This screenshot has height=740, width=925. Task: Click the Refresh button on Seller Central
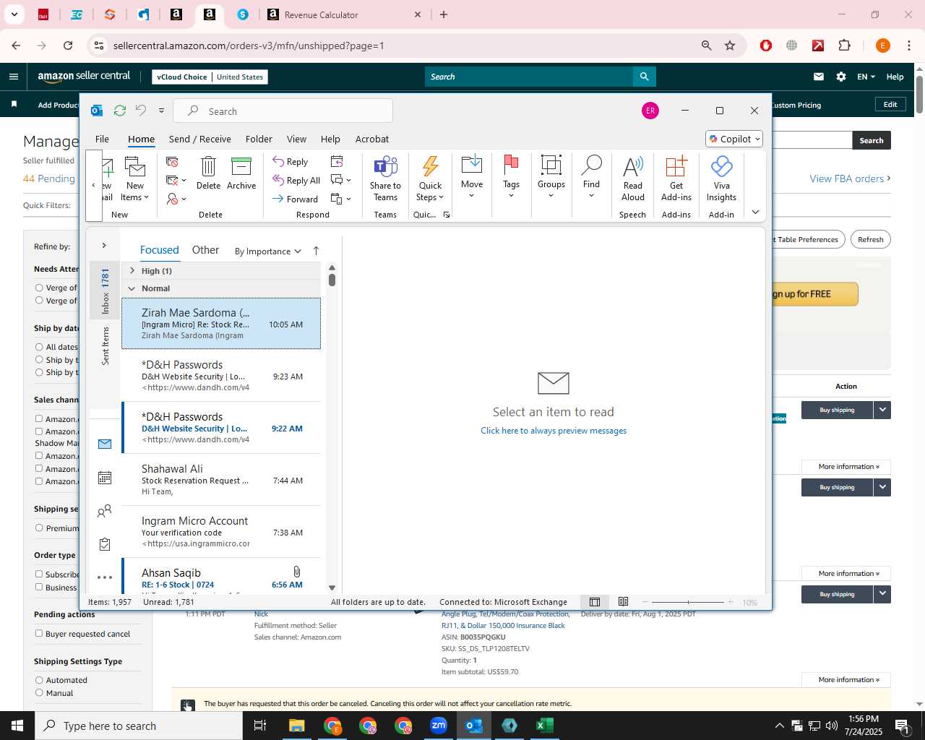[870, 239]
